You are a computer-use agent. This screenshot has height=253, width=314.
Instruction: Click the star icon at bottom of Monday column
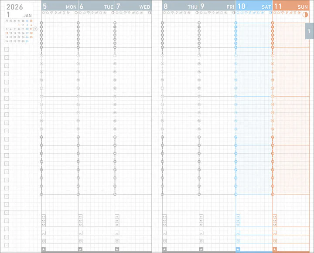[x=44, y=249]
